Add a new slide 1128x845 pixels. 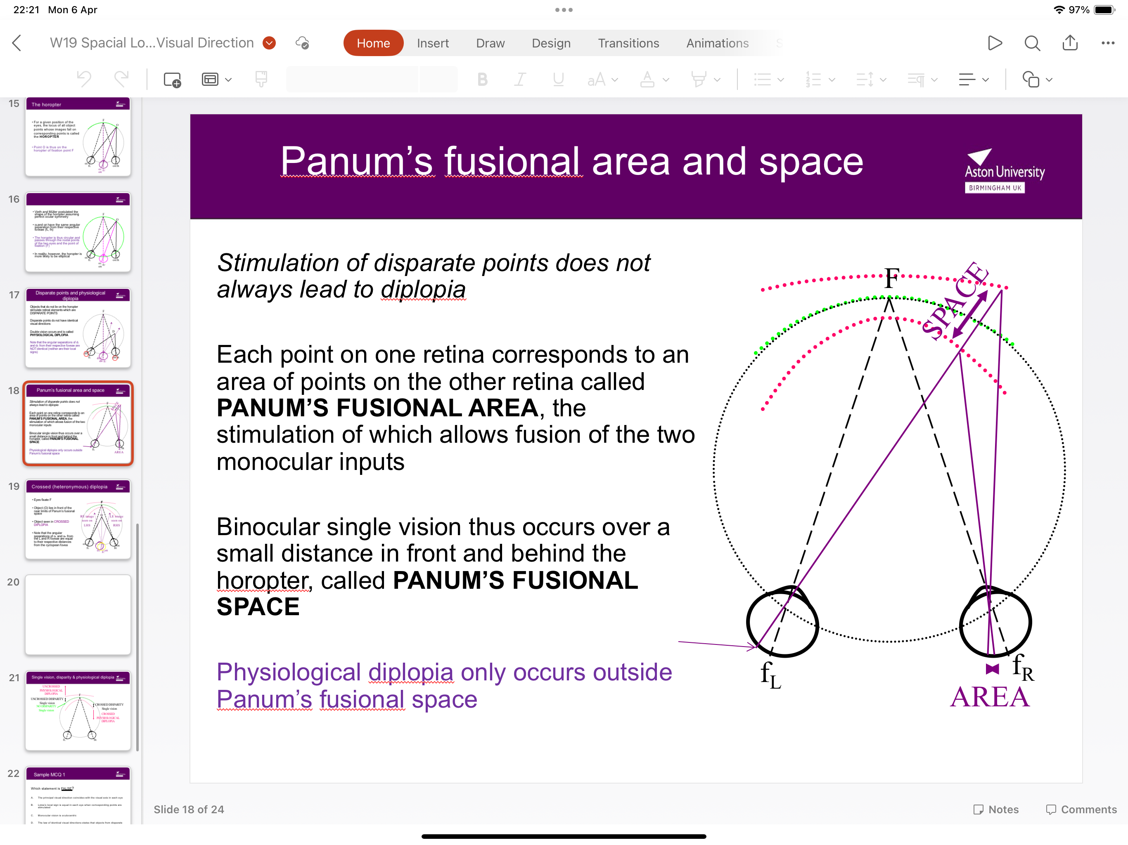click(x=172, y=80)
